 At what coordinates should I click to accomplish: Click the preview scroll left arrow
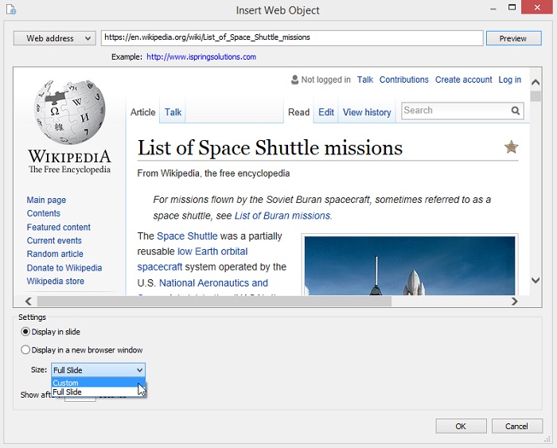coord(29,302)
